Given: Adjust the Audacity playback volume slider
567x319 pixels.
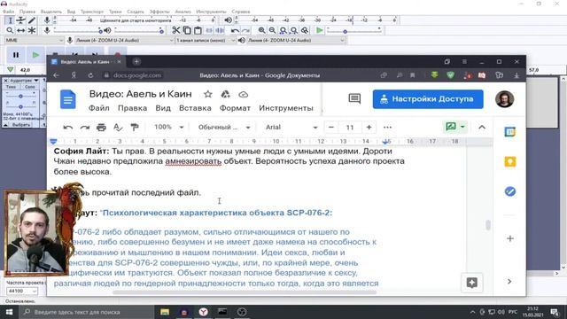Looking at the screenshot, I should coord(138,31).
